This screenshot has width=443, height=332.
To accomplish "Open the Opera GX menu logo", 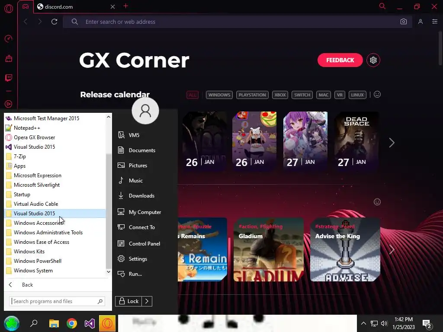I will point(9,9).
